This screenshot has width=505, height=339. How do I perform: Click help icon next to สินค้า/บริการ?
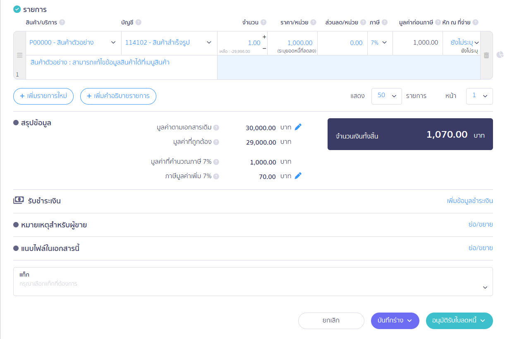point(62,22)
